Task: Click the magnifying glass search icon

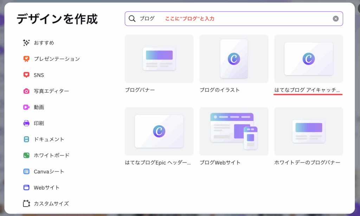Action: tap(132, 19)
